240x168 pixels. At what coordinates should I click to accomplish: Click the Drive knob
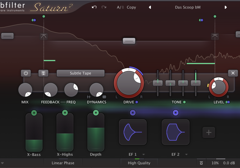(129, 83)
